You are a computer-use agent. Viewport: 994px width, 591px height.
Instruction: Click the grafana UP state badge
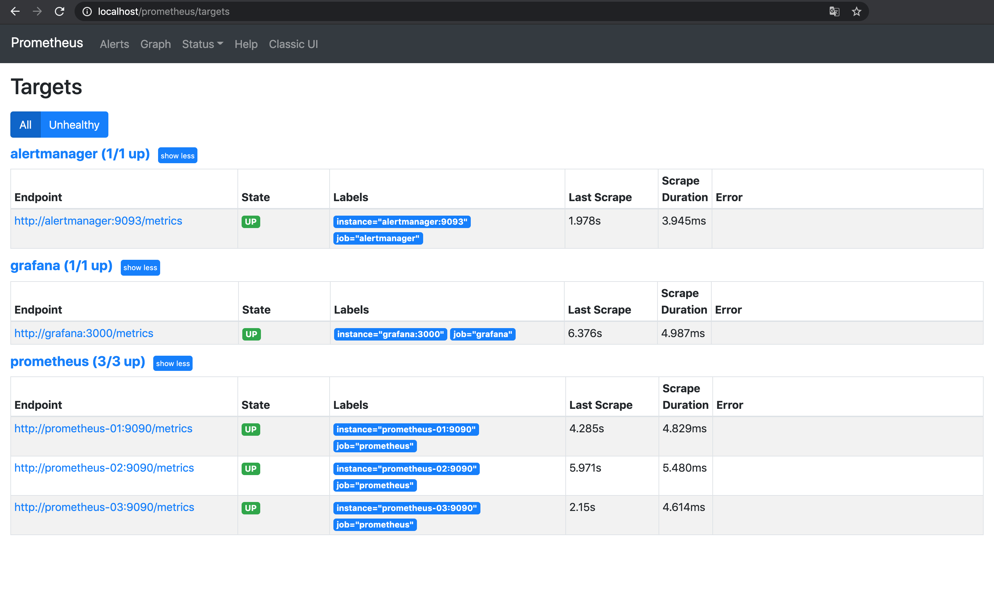pyautogui.click(x=251, y=334)
